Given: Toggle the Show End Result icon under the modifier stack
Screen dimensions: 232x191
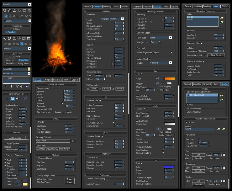Looking at the screenshot, I should click(x=11, y=86).
